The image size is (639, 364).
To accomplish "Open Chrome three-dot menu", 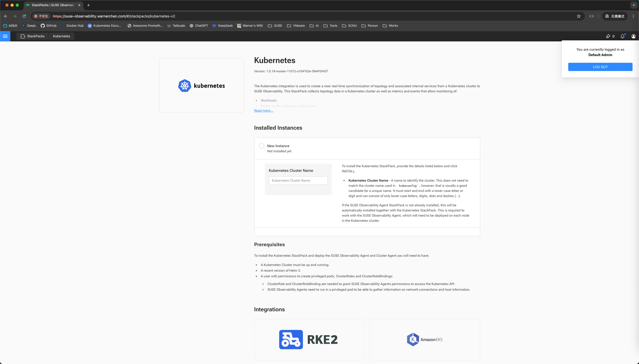I will 633,16.
